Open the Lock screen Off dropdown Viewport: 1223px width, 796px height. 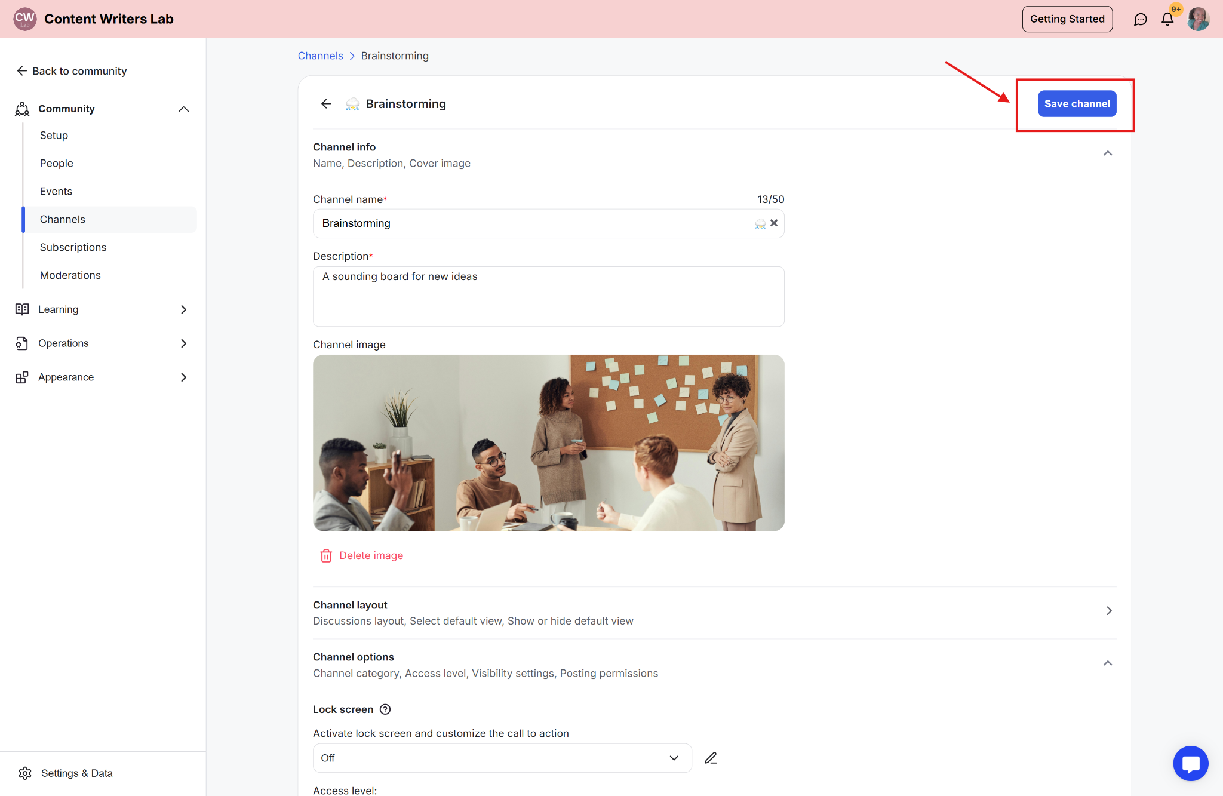(x=502, y=758)
